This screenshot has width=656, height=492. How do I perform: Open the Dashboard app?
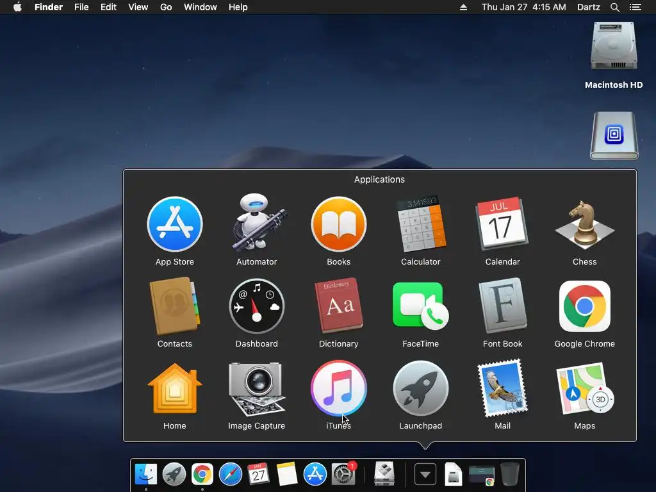coord(257,306)
